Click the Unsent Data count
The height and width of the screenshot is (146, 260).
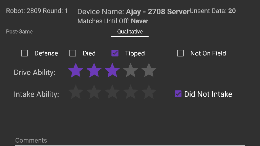pyautogui.click(x=232, y=11)
